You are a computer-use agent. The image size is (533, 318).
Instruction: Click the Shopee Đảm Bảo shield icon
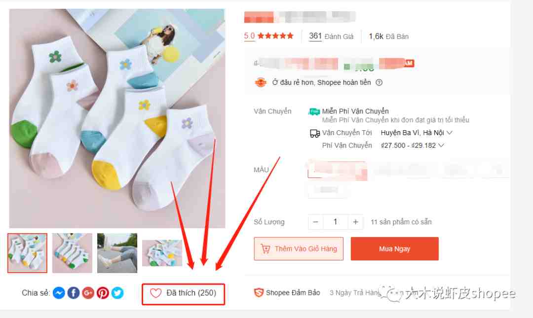pyautogui.click(x=259, y=292)
